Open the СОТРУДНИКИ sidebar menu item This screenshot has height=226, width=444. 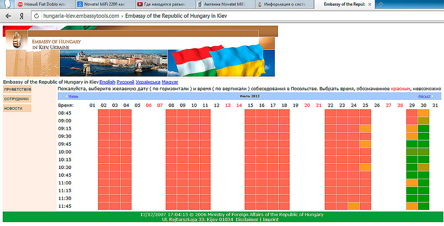pyautogui.click(x=16, y=99)
